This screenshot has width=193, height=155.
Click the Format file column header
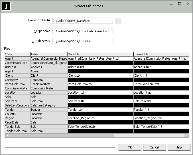[161, 54]
